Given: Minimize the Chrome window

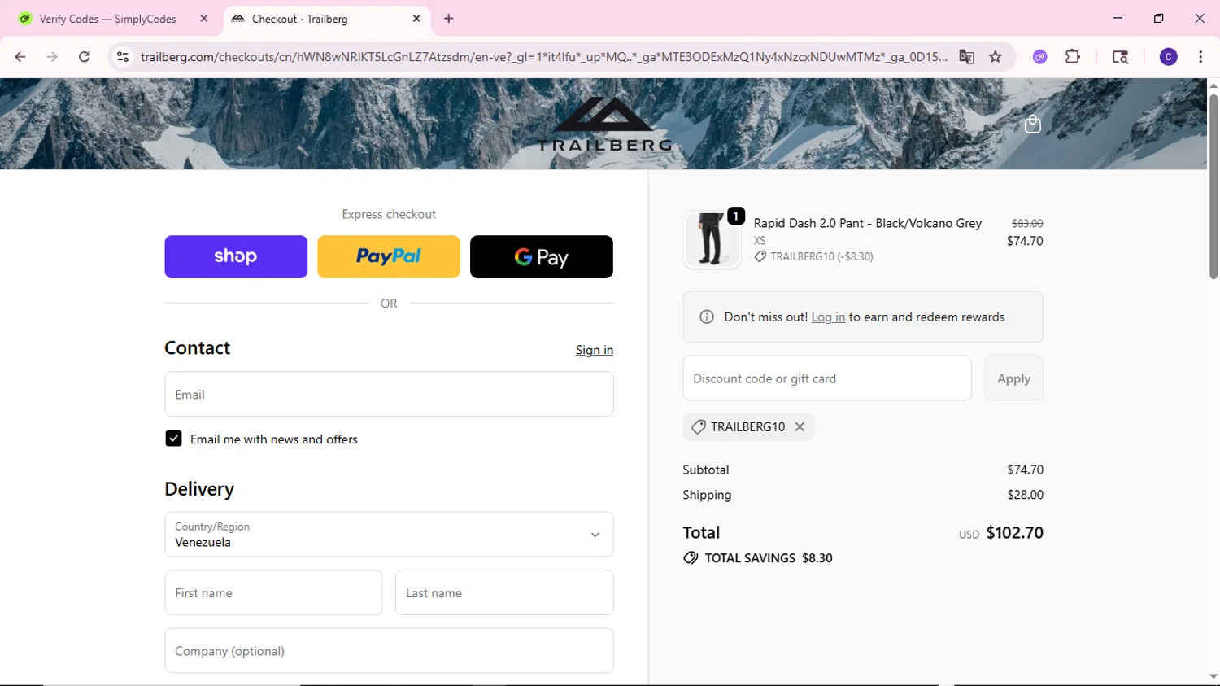Looking at the screenshot, I should click(1118, 18).
